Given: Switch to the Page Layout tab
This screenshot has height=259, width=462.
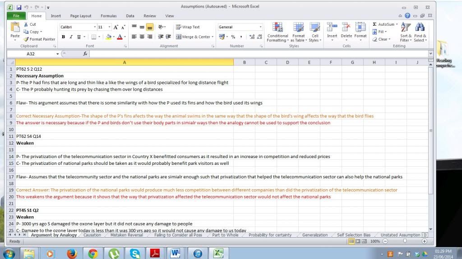Looking at the screenshot, I should click(81, 16).
